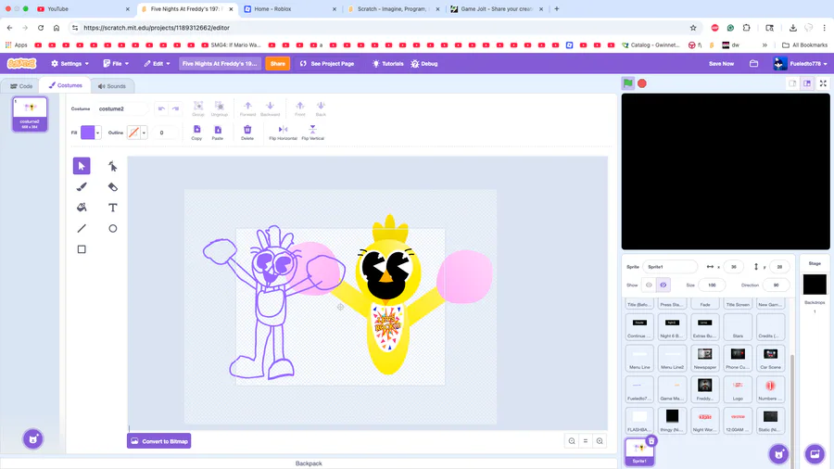
Task: Click Flip Horizontal
Action: click(283, 133)
